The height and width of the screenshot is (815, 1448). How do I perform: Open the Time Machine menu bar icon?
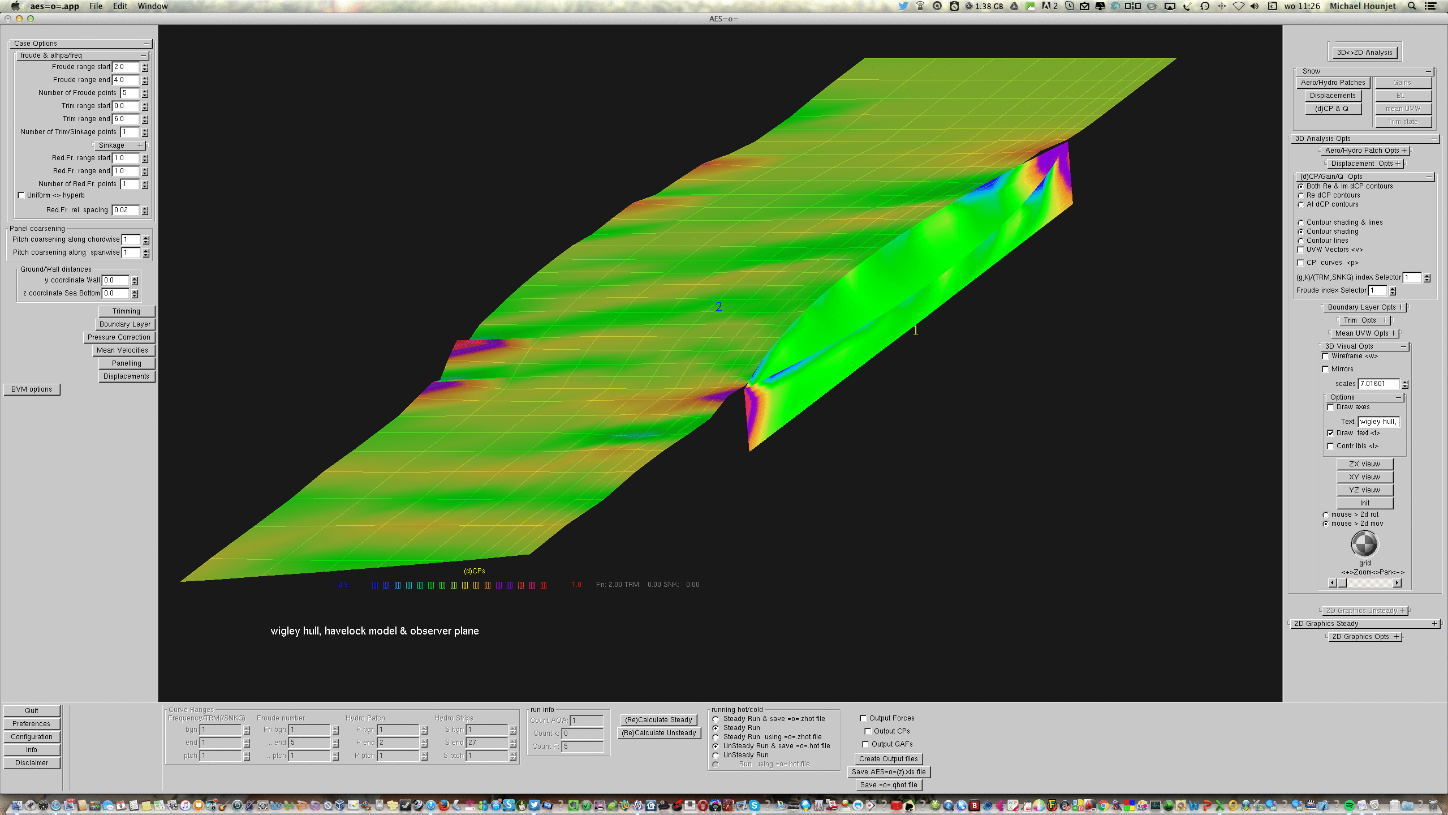pyautogui.click(x=1205, y=6)
